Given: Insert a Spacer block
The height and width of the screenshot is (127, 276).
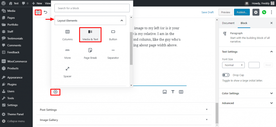Looking at the screenshot, I should tap(67, 72).
